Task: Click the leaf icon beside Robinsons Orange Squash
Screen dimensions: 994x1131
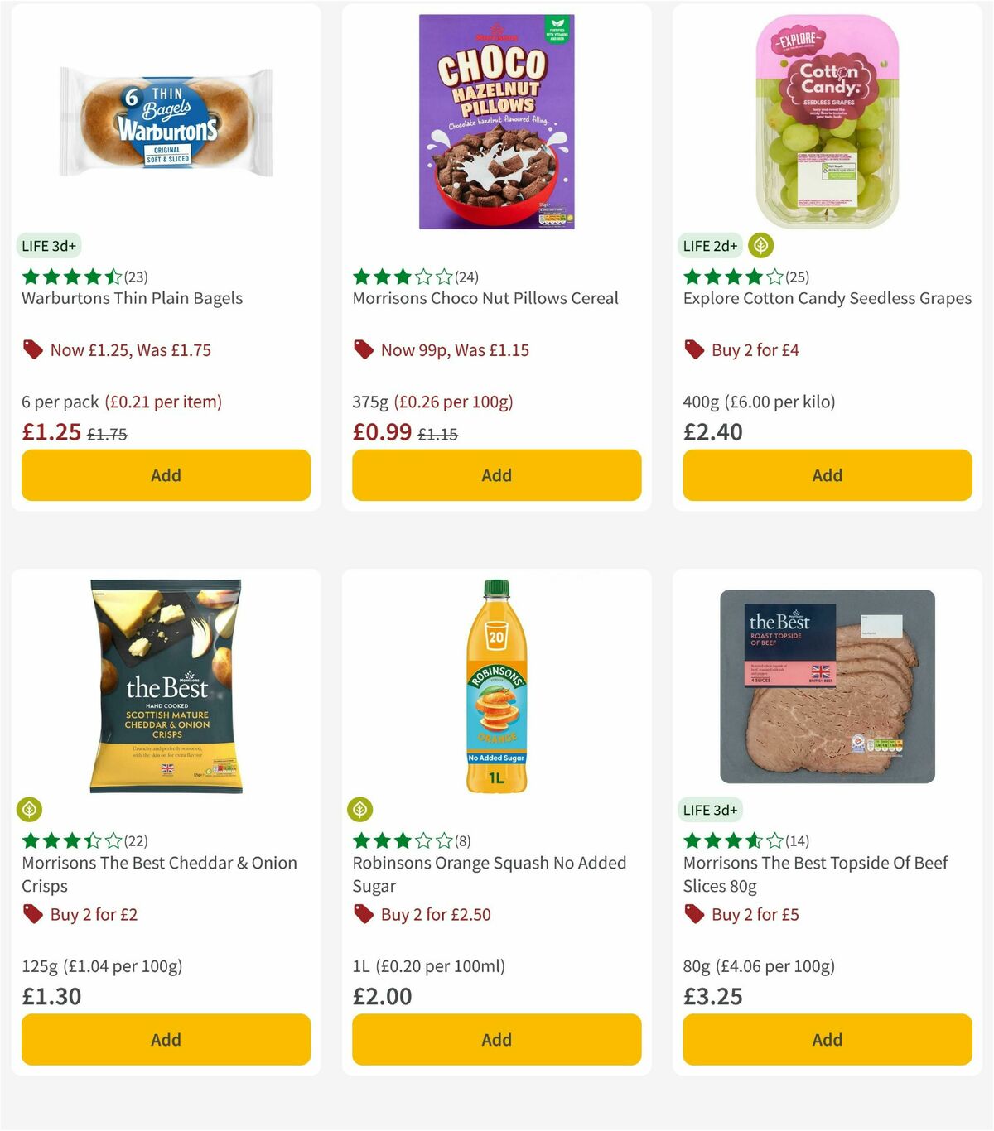Action: tap(361, 809)
